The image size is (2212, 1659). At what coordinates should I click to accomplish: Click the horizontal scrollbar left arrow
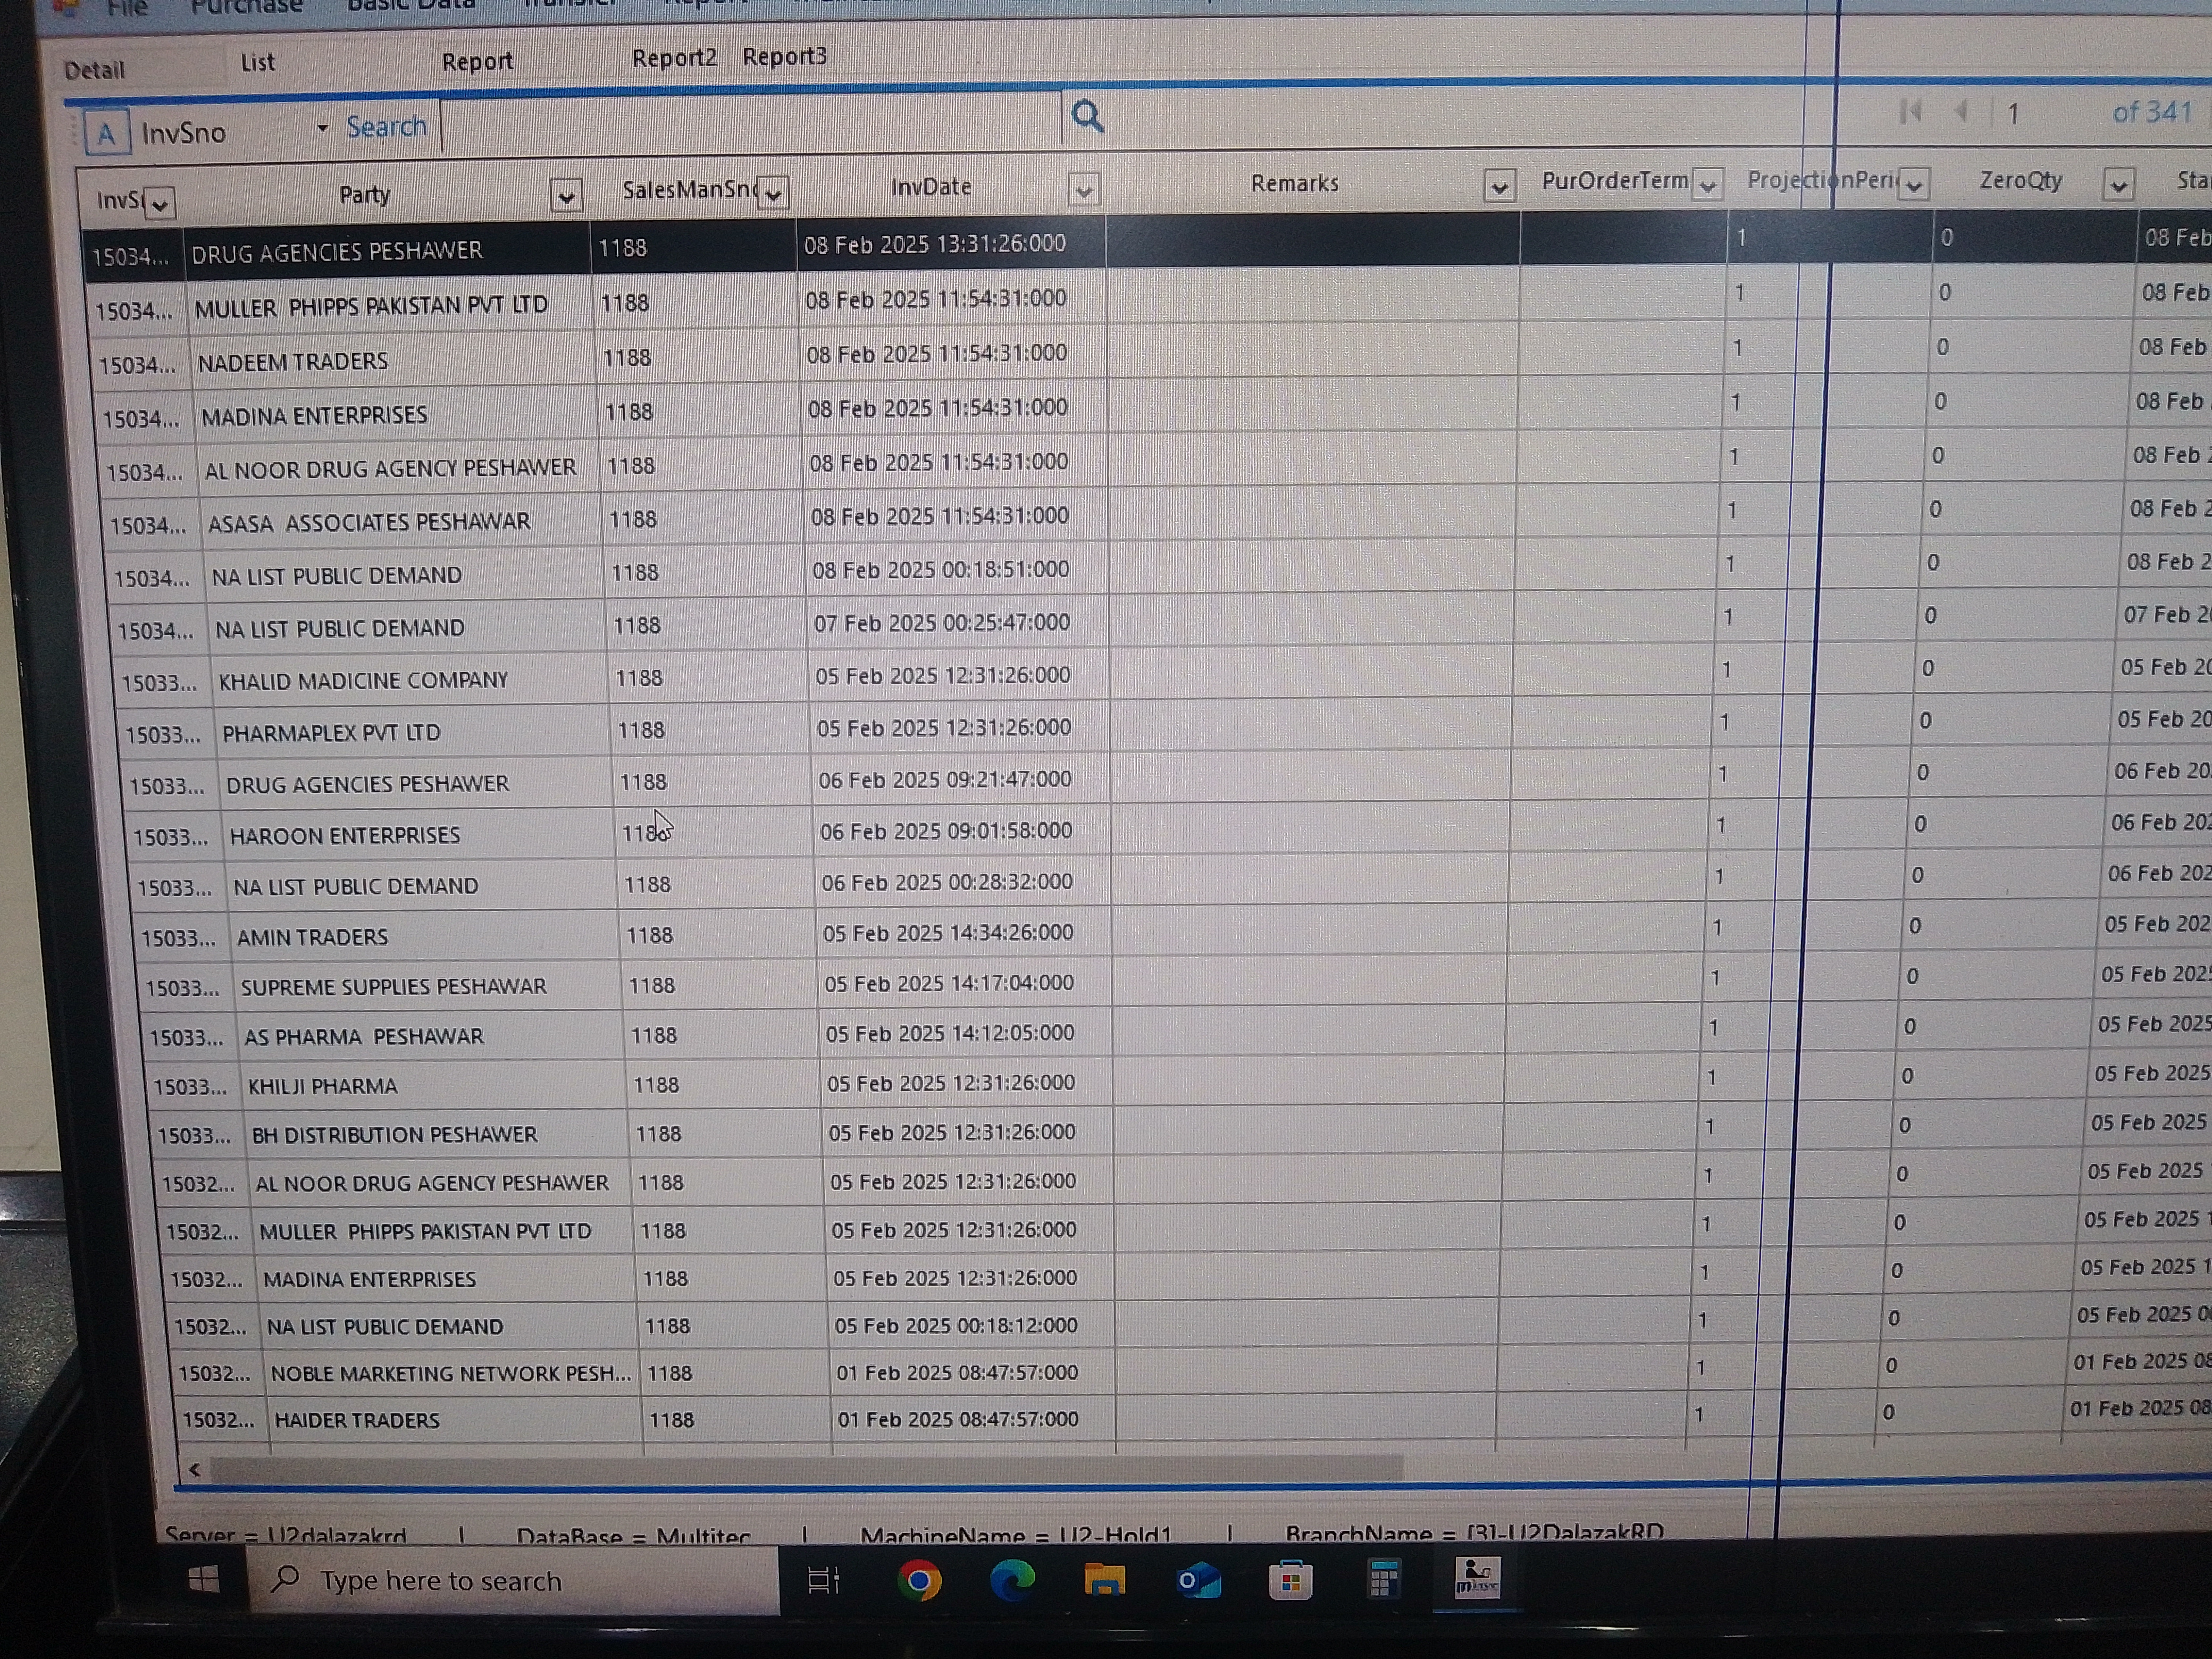pyautogui.click(x=194, y=1469)
